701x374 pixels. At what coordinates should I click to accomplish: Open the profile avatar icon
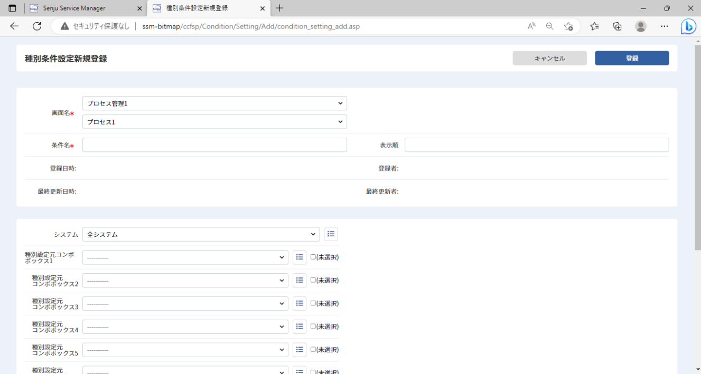point(641,26)
